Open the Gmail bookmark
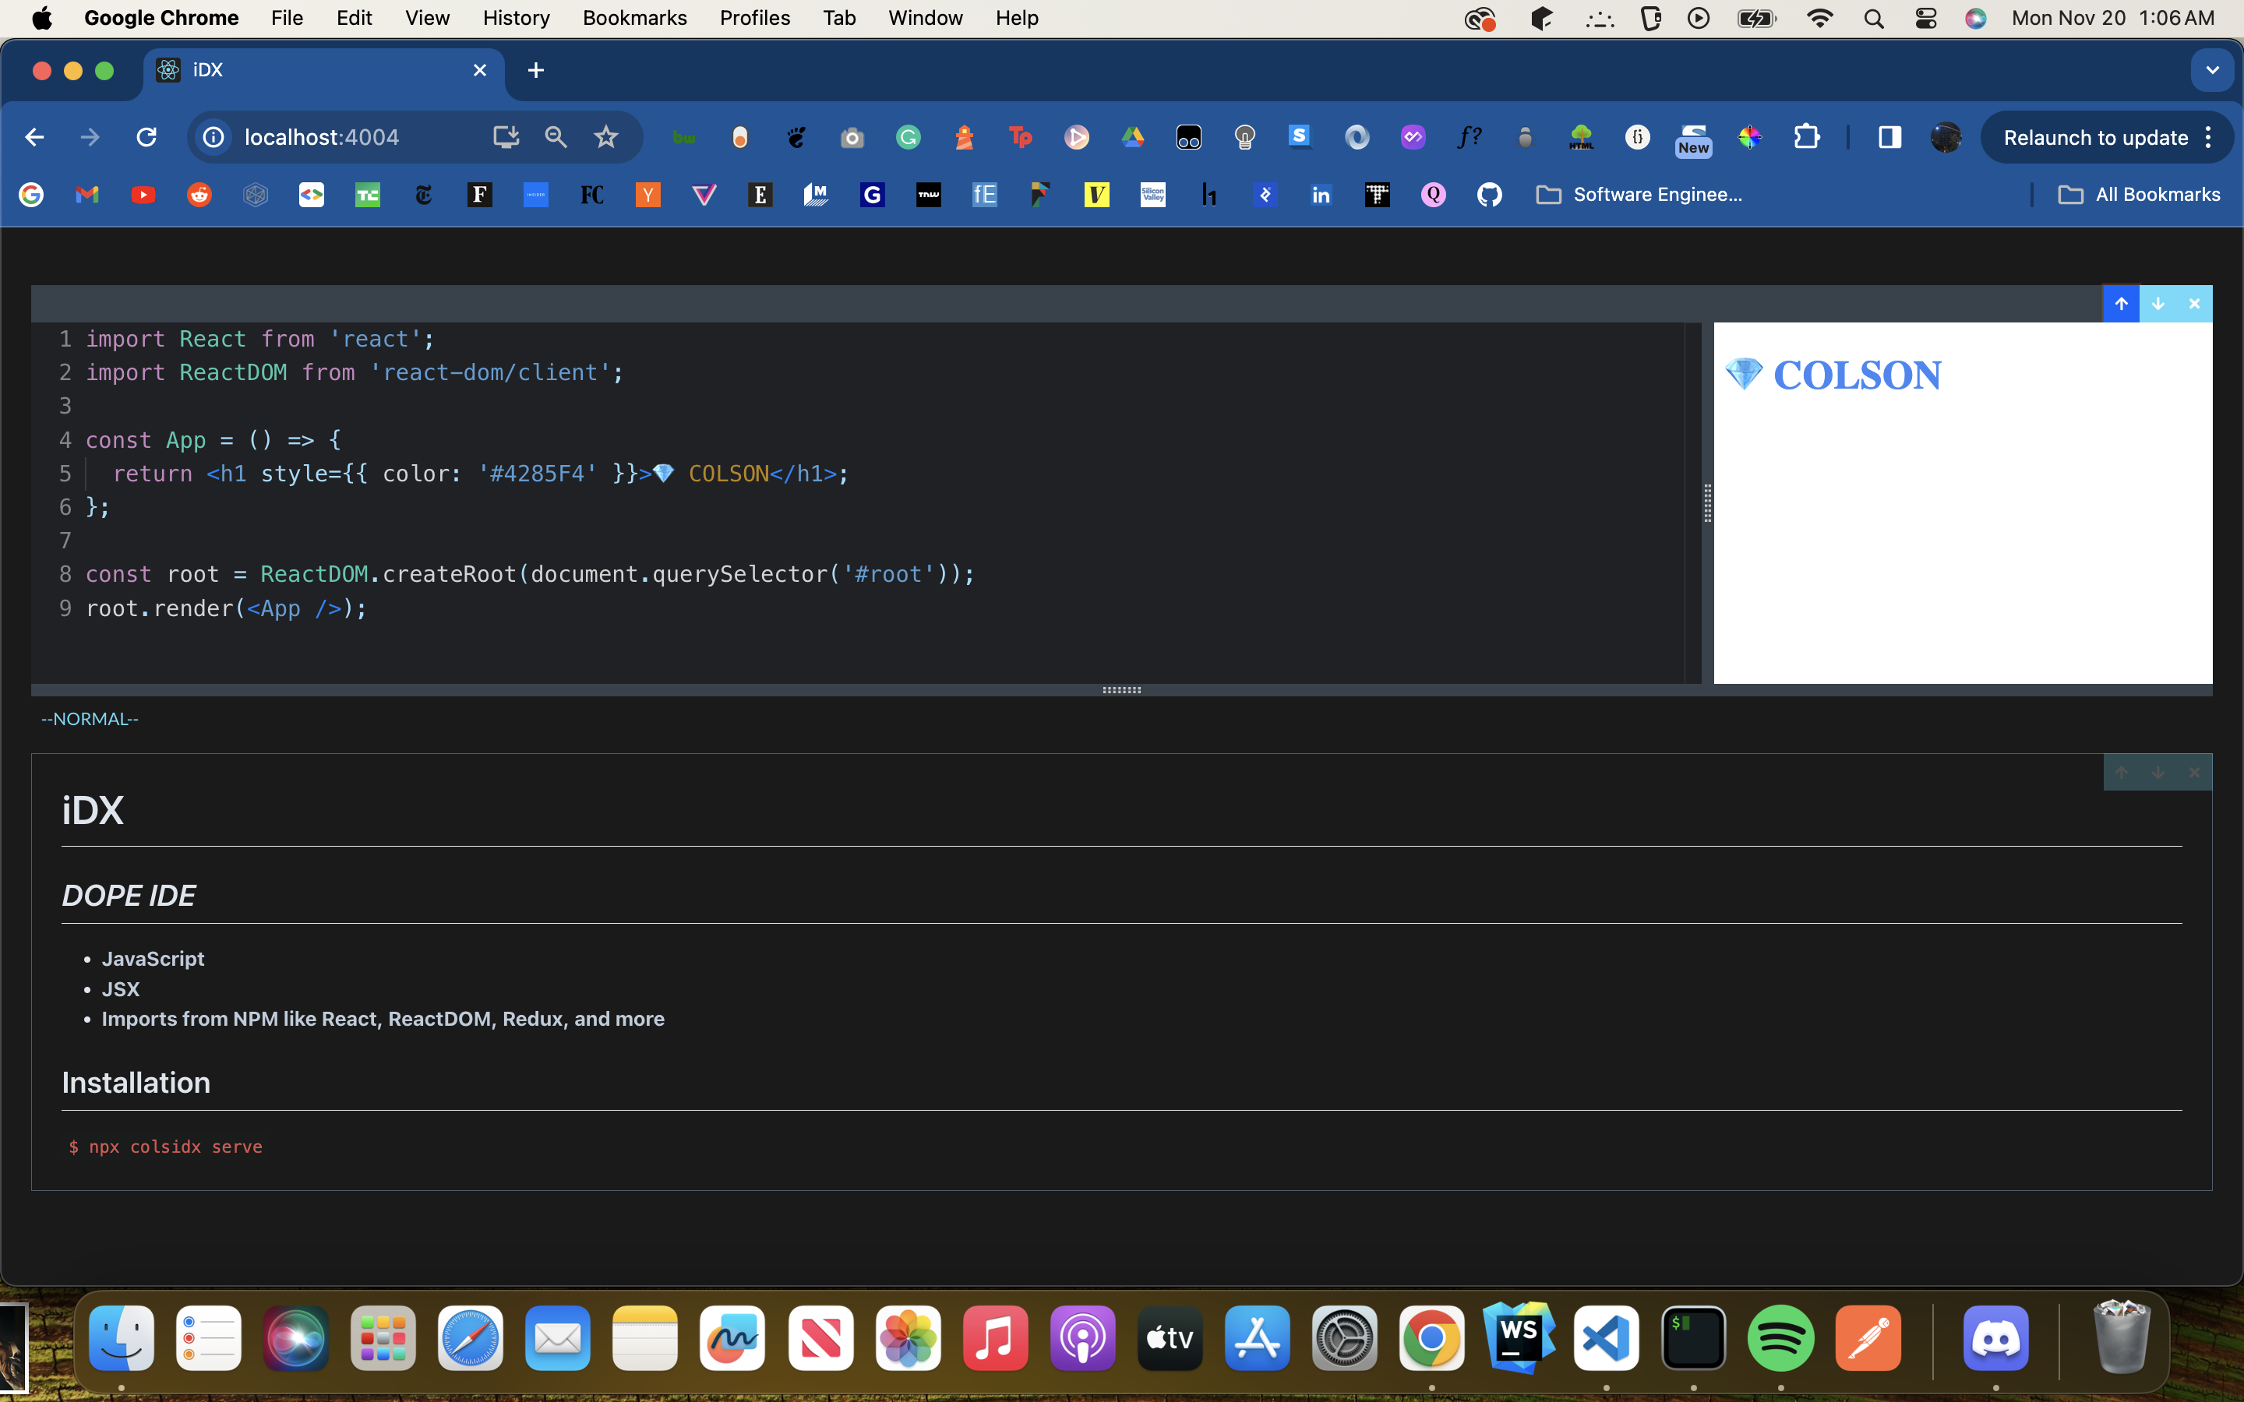 [x=87, y=195]
